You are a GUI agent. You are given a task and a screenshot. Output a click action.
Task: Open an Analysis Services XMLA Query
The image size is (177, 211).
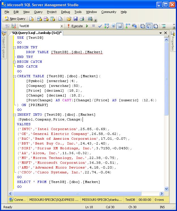tap(53, 19)
